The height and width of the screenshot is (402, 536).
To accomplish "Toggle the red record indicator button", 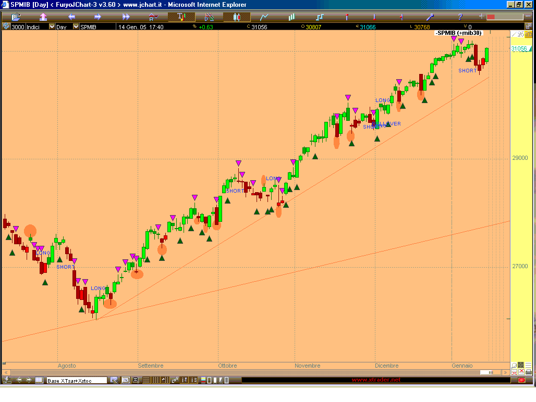I will [x=521, y=380].
